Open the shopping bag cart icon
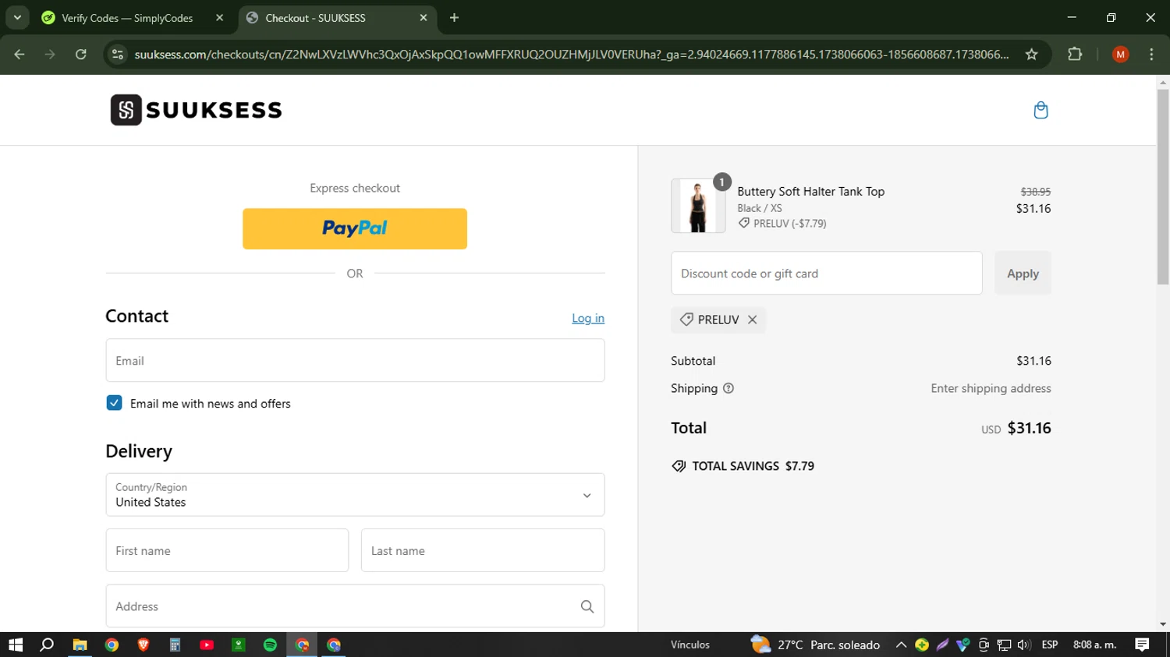The width and height of the screenshot is (1170, 657). pyautogui.click(x=1041, y=110)
